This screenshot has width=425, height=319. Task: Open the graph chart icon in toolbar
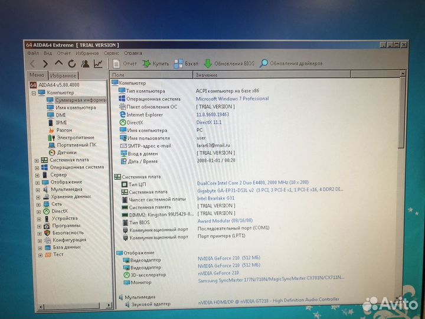tap(98, 63)
